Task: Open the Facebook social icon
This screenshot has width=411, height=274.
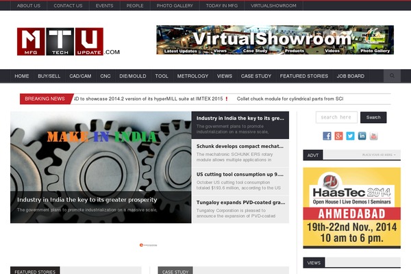Action: [x=327, y=136]
